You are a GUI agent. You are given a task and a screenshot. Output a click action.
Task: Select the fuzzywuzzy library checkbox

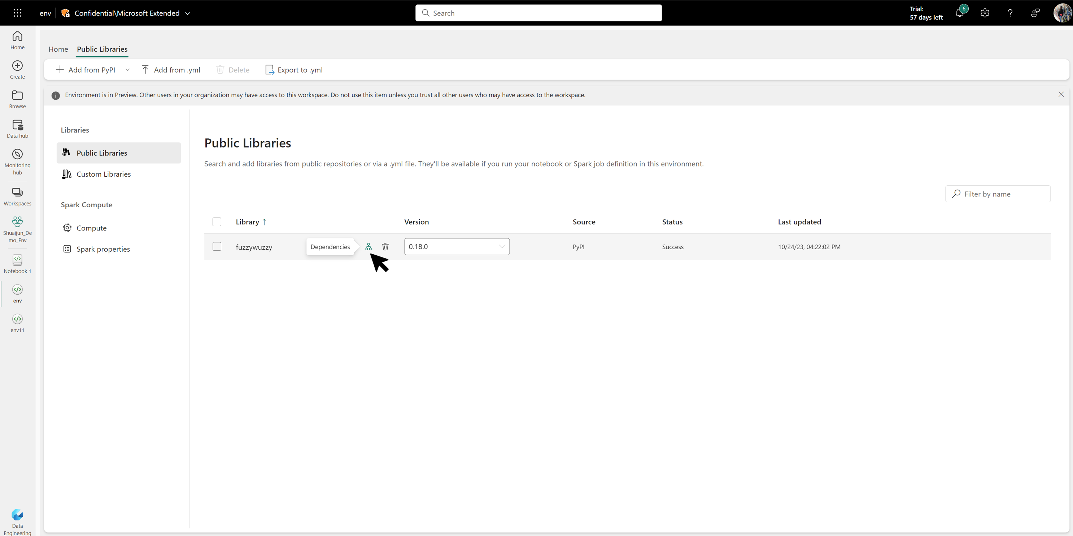pyautogui.click(x=218, y=246)
